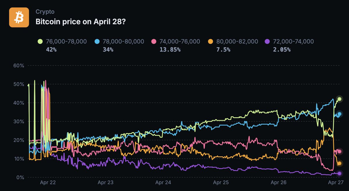The height and width of the screenshot is (191, 349).
Task: Select the green 76,000-78,000 legend dot
Action: pyautogui.click(x=40, y=42)
